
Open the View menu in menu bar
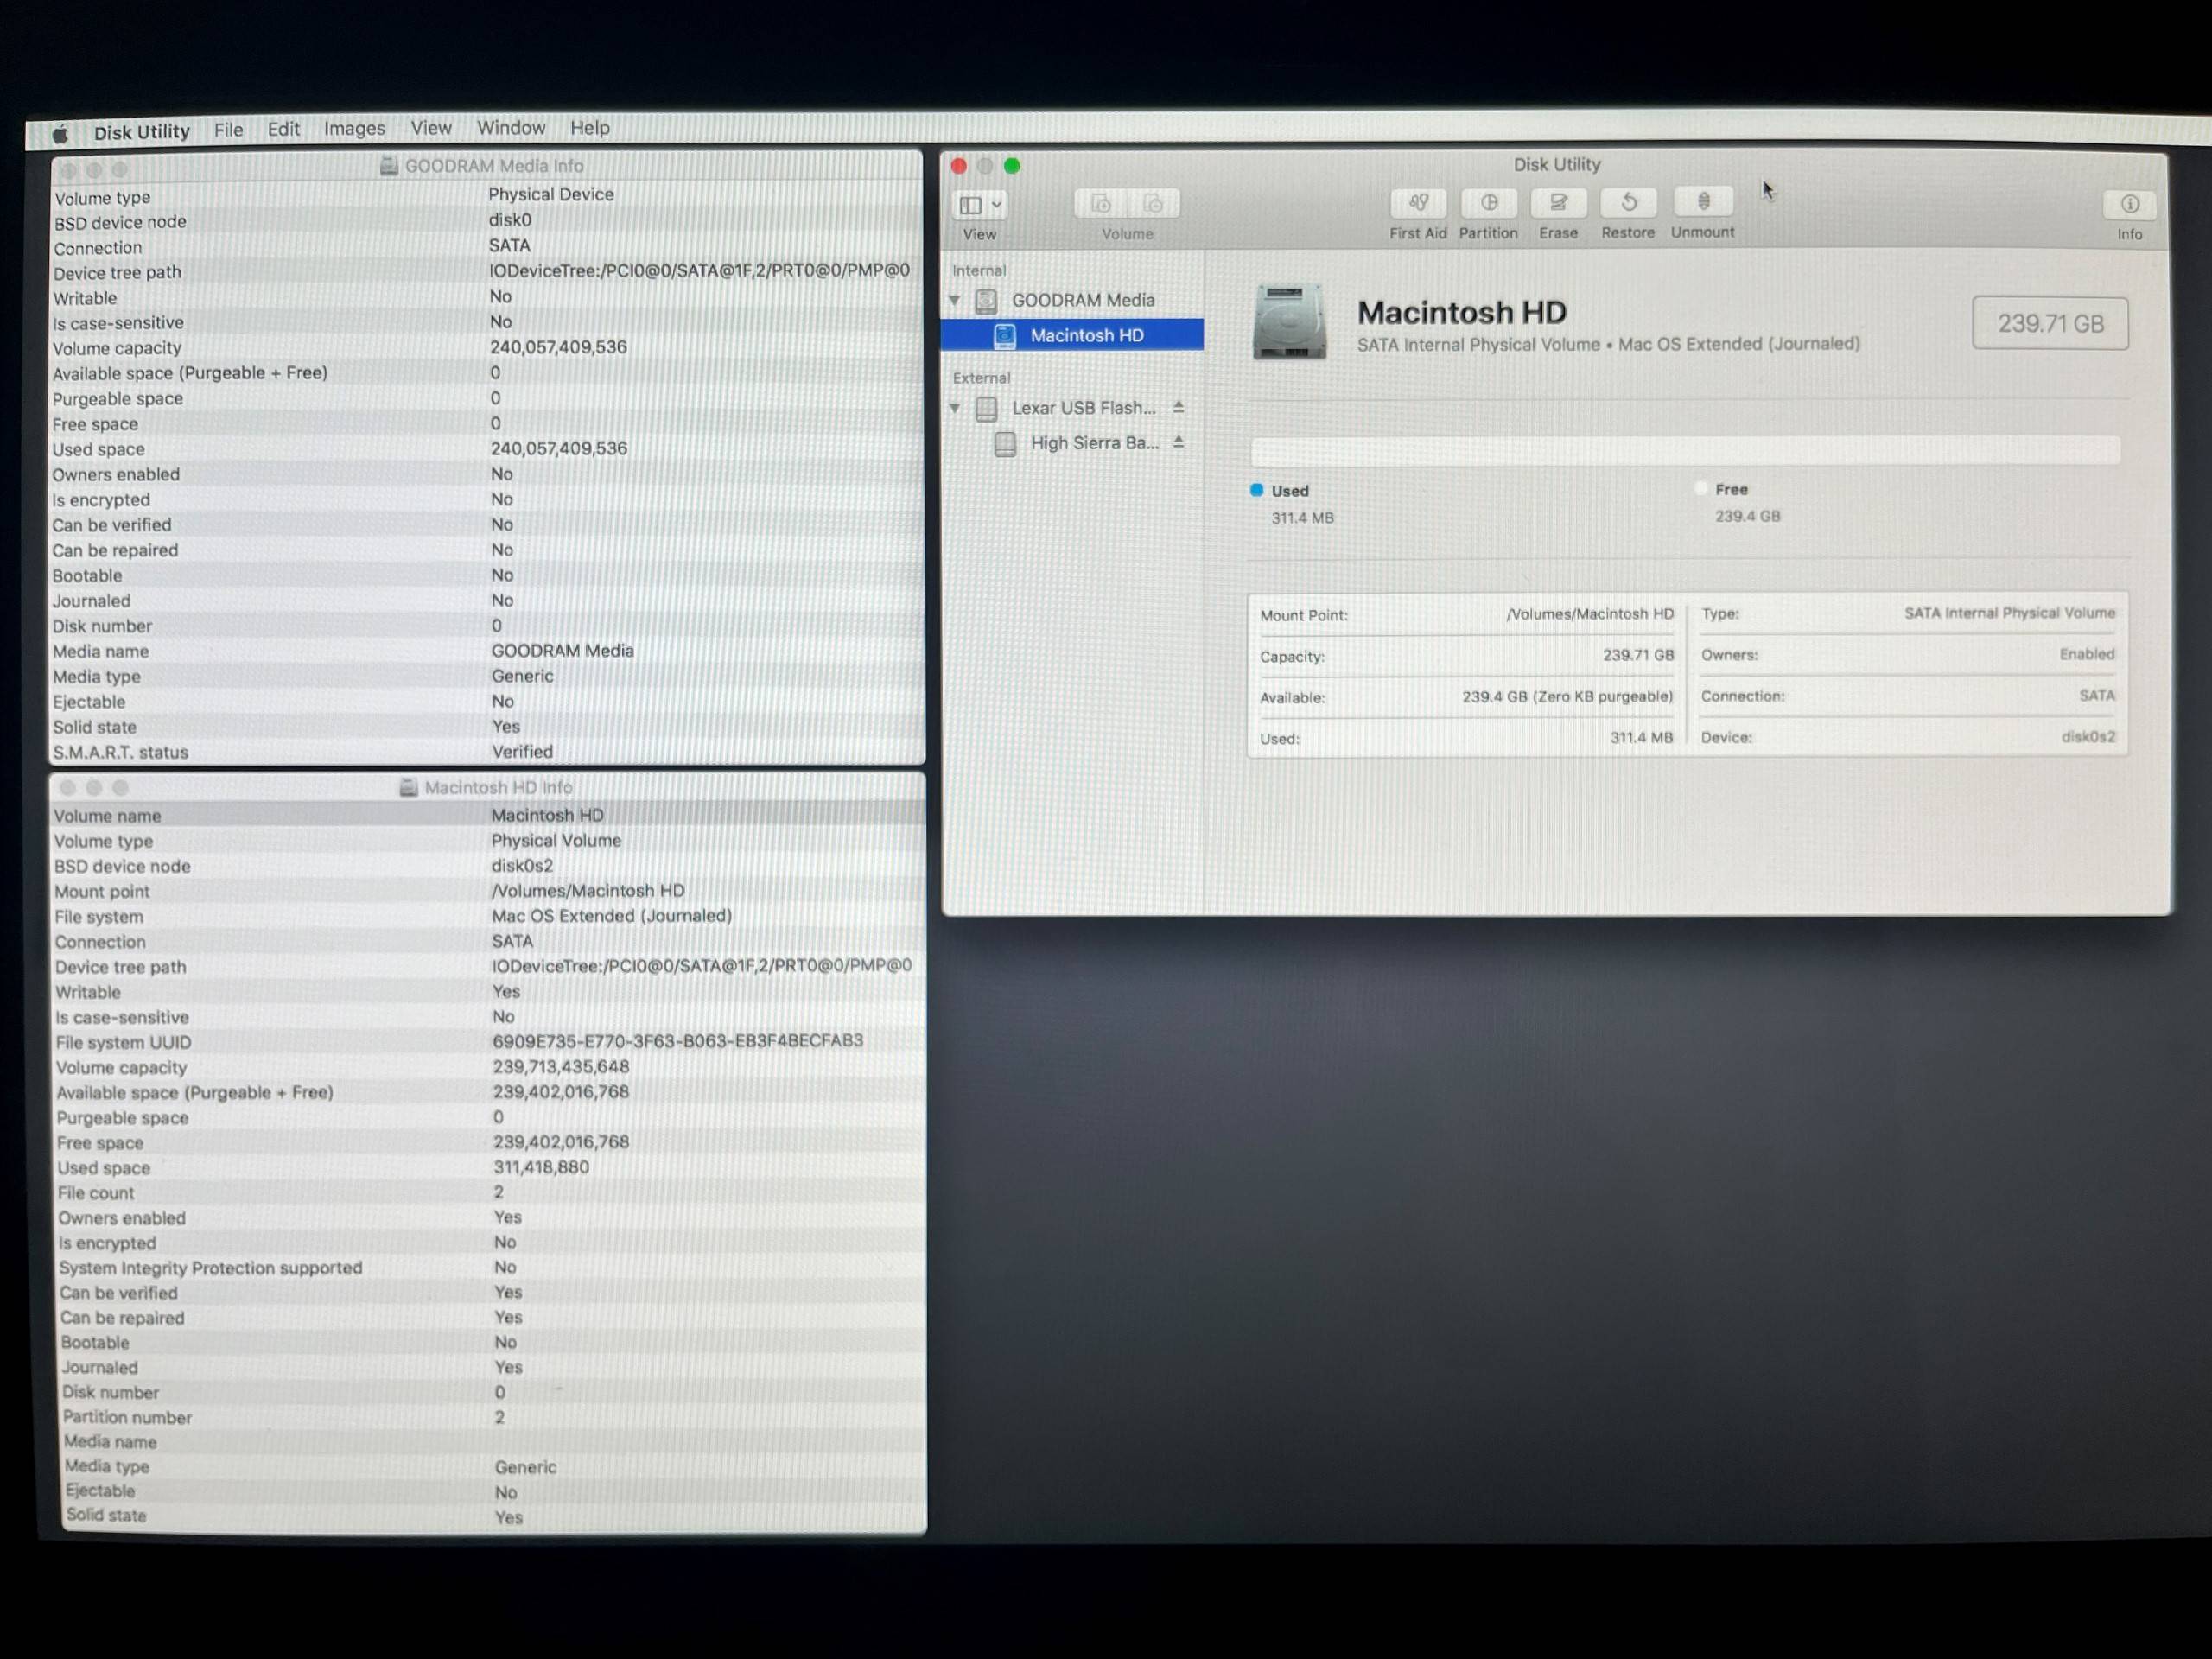[431, 128]
